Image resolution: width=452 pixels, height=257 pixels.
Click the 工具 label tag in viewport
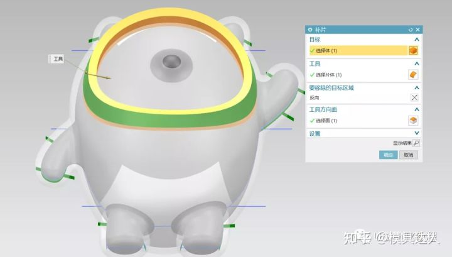tap(56, 59)
